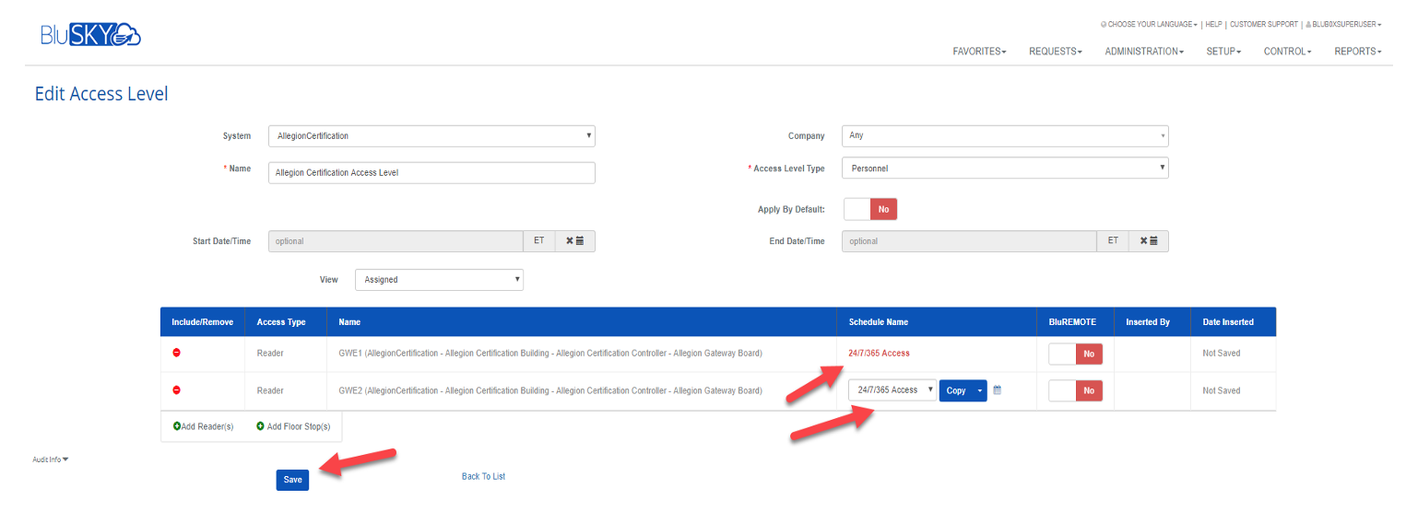1406x523 pixels.
Task: Click Add Floor Stop(s) plus icon
Action: pos(260,426)
